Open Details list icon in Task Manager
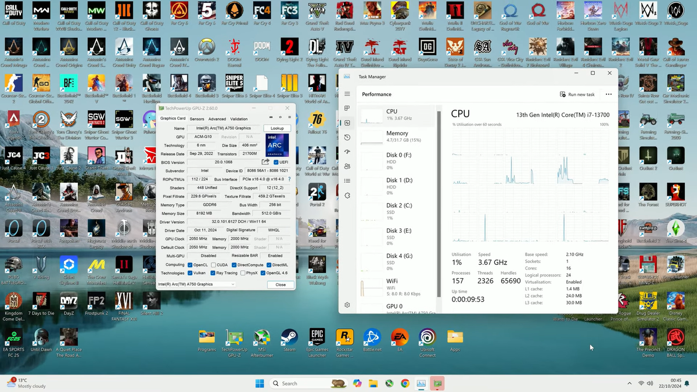Viewport: 697px width, 392px height. [347, 181]
